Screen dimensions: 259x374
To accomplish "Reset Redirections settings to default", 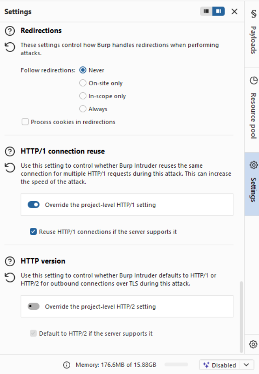I will (x=10, y=47).
